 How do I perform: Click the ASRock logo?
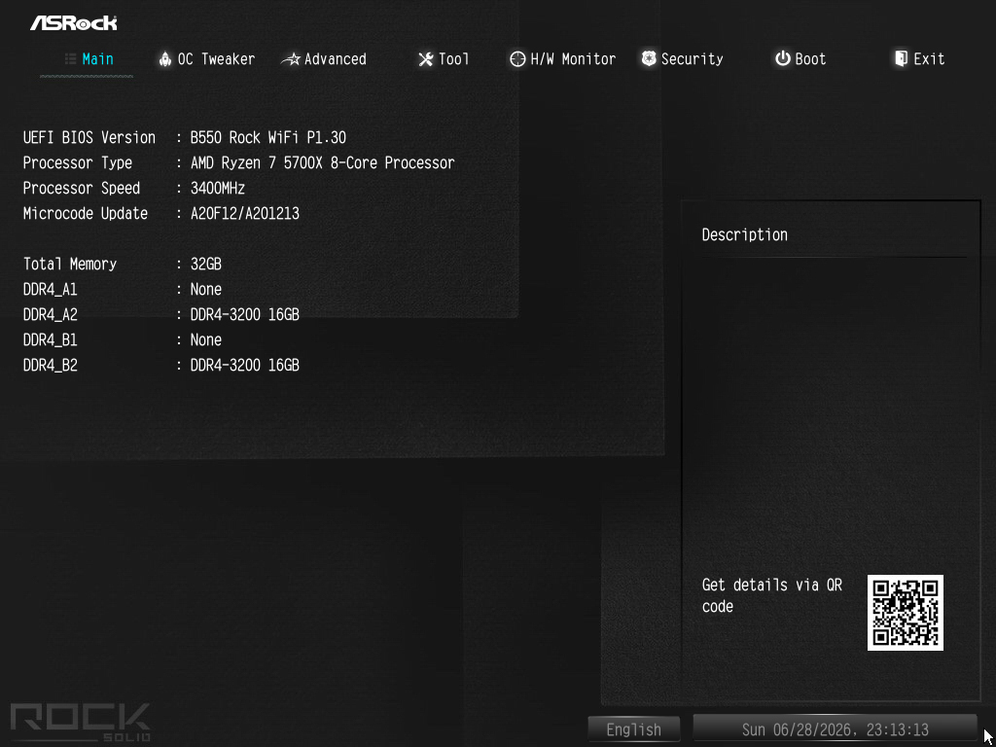[74, 23]
